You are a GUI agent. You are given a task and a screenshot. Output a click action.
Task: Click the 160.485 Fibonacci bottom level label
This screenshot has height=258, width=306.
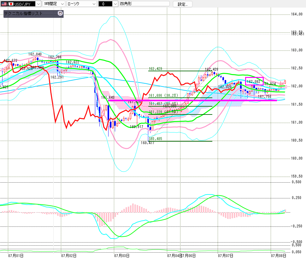(x=155, y=139)
